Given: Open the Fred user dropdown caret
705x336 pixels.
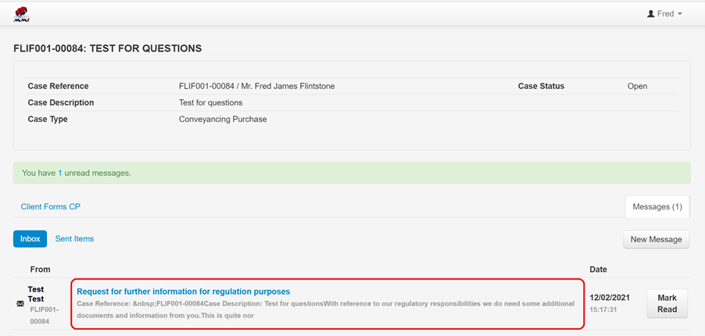Looking at the screenshot, I should (x=680, y=14).
